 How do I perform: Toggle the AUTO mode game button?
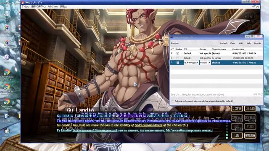coord(237,128)
